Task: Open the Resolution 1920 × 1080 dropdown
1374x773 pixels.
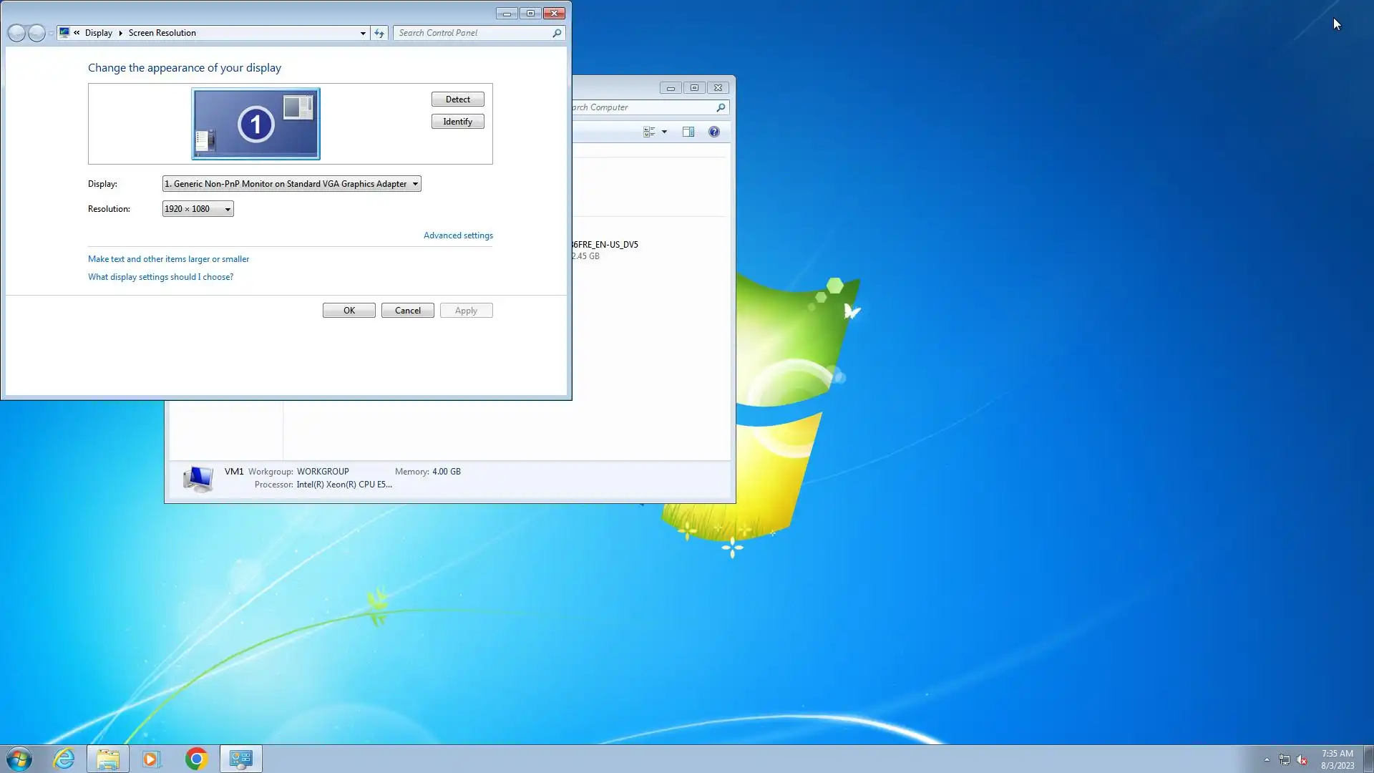Action: pos(198,209)
